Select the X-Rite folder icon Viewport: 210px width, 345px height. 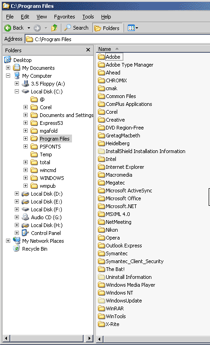(x=102, y=324)
